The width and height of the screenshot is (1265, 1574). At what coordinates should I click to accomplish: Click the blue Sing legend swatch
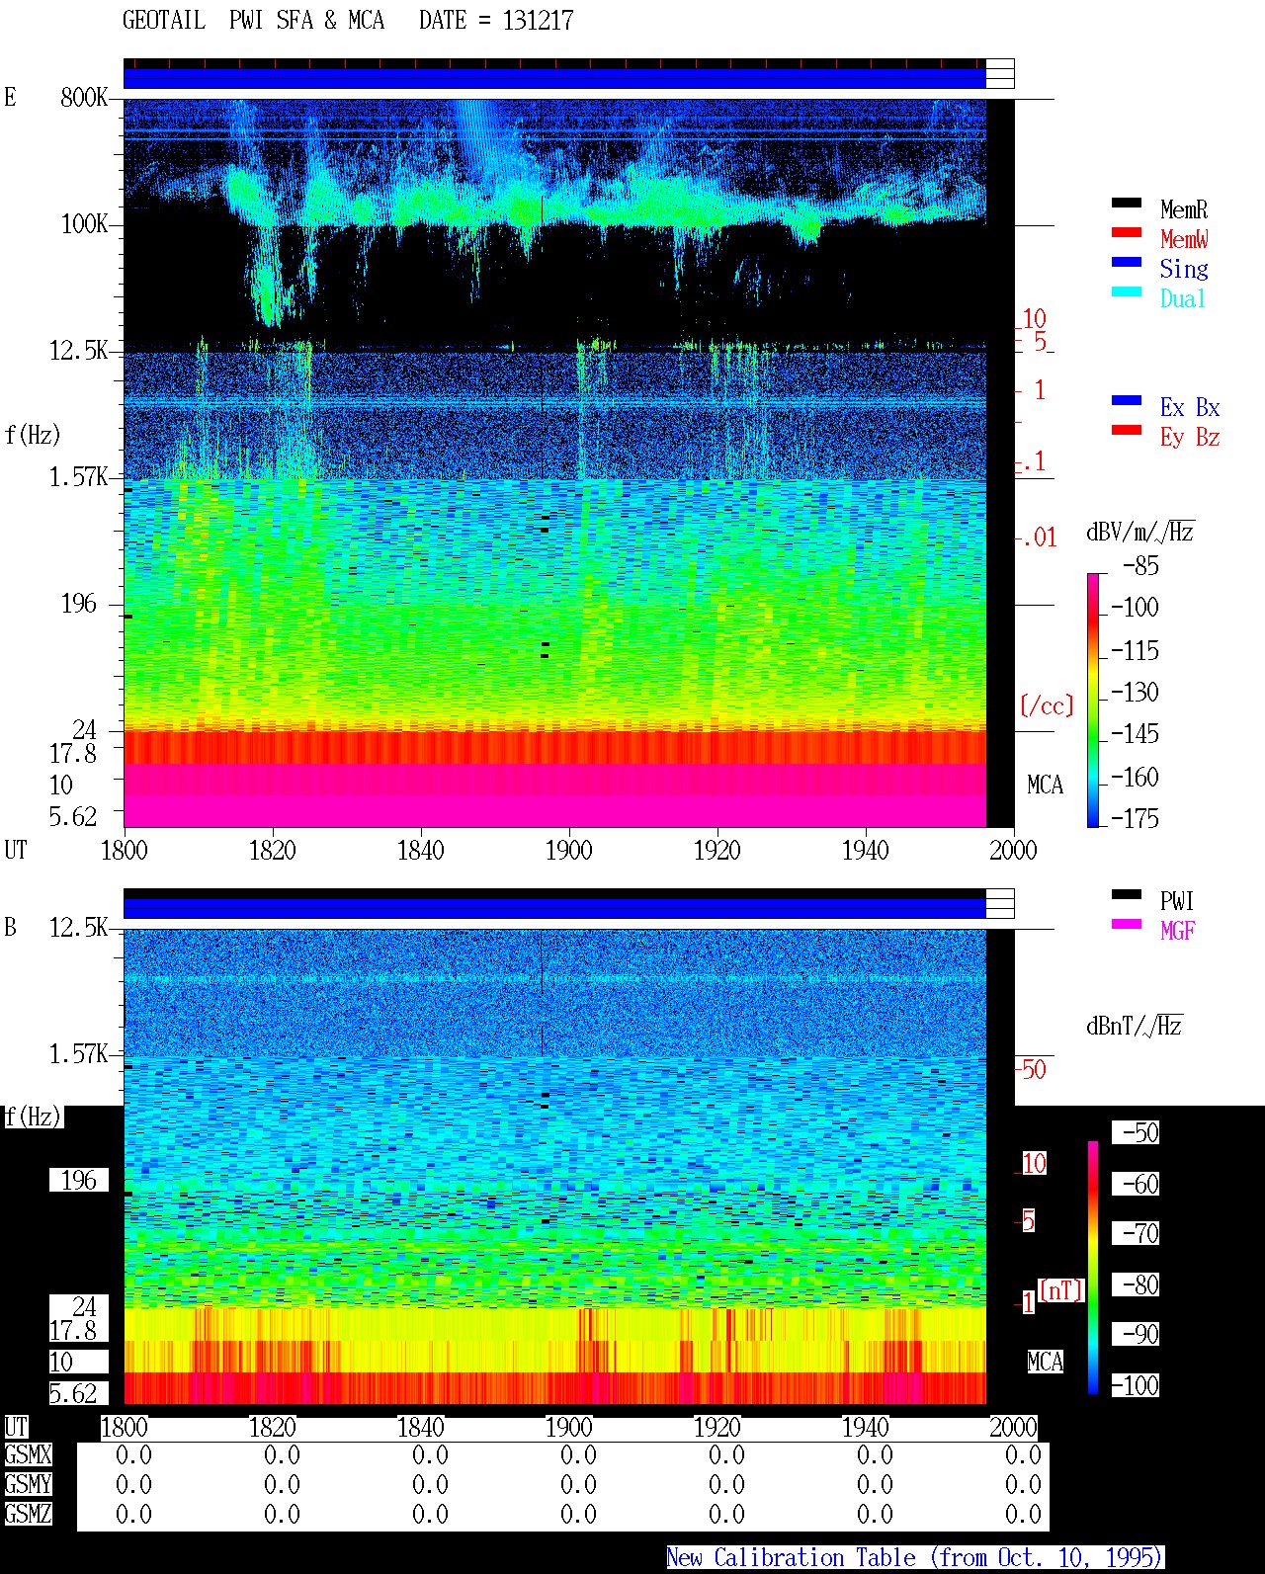1127,262
